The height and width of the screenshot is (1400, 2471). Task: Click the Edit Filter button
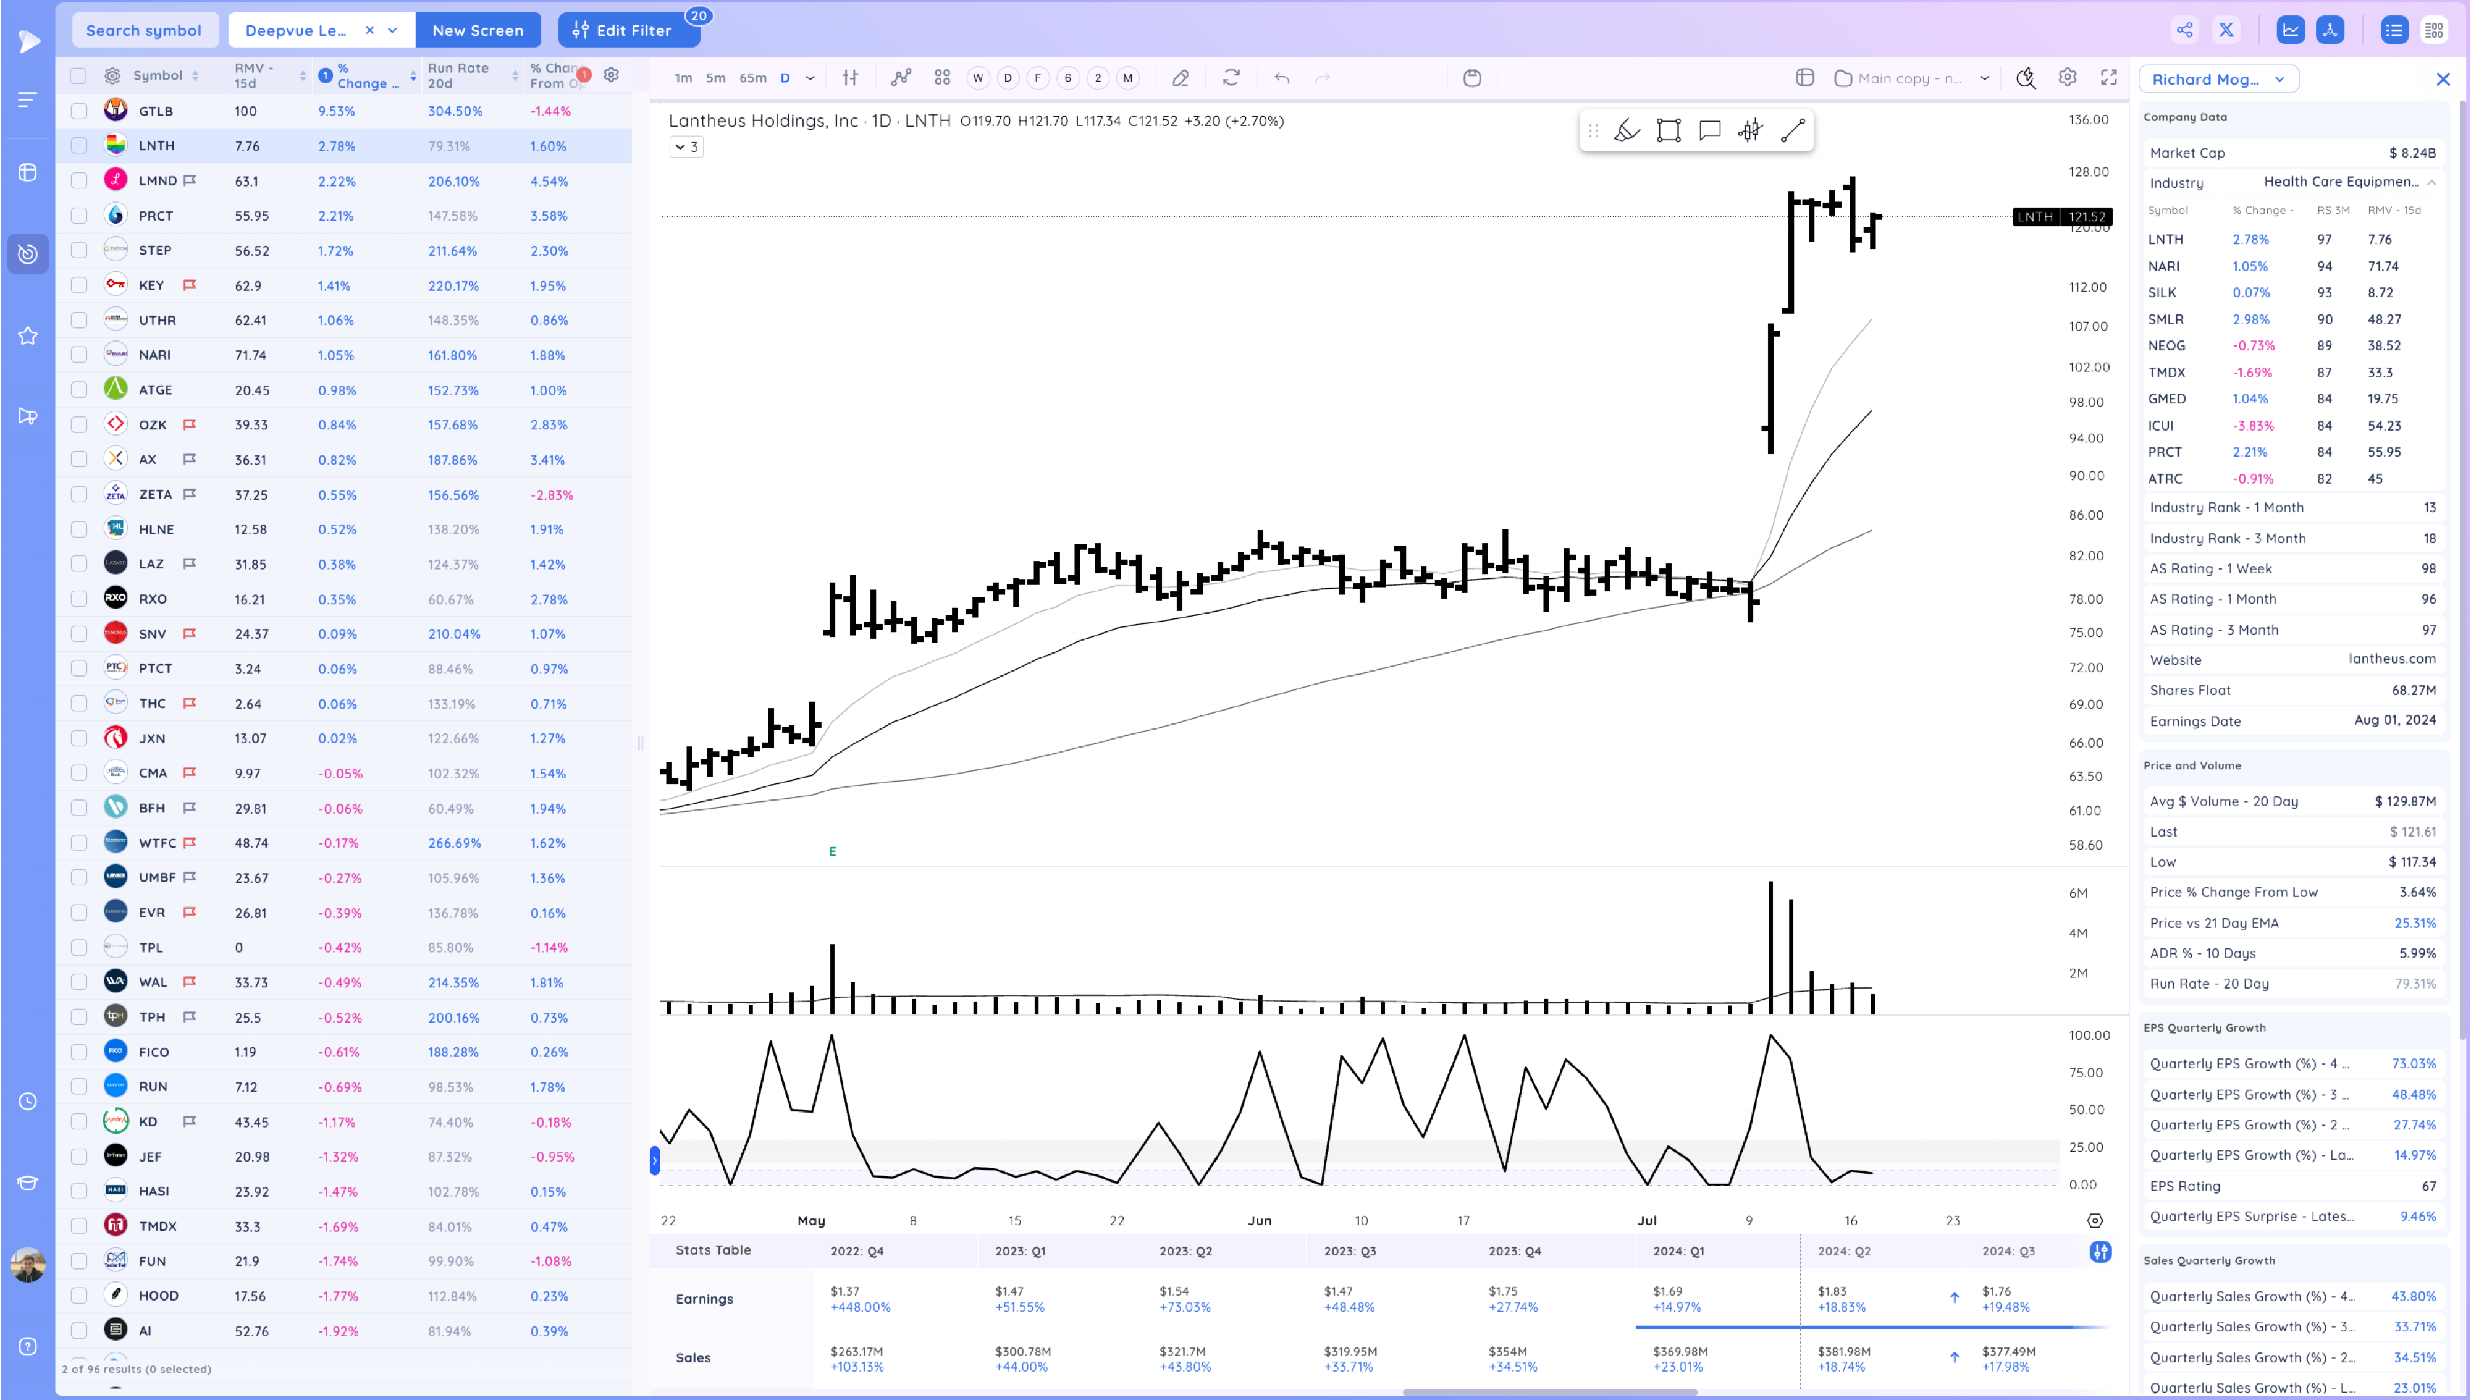pyautogui.click(x=623, y=30)
